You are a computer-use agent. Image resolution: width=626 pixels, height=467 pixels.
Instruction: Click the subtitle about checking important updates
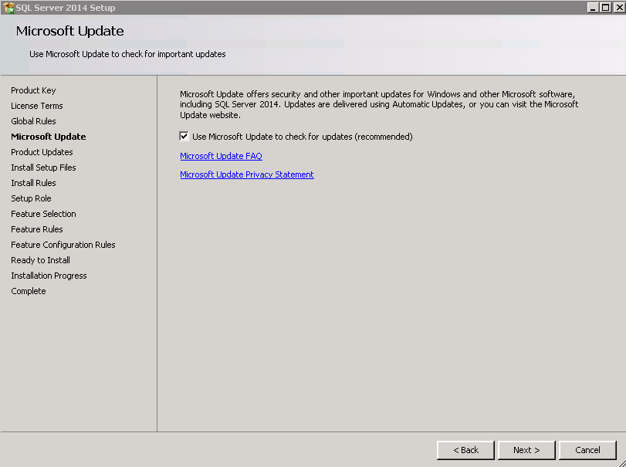tap(127, 54)
